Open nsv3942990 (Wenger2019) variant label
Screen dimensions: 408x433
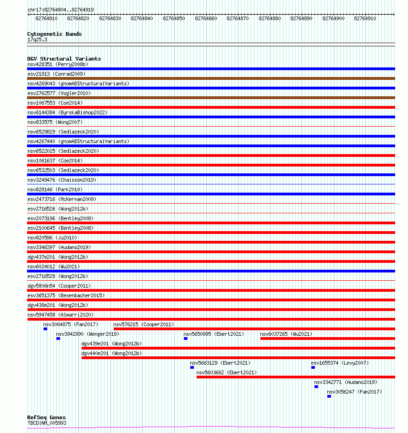tap(88, 334)
